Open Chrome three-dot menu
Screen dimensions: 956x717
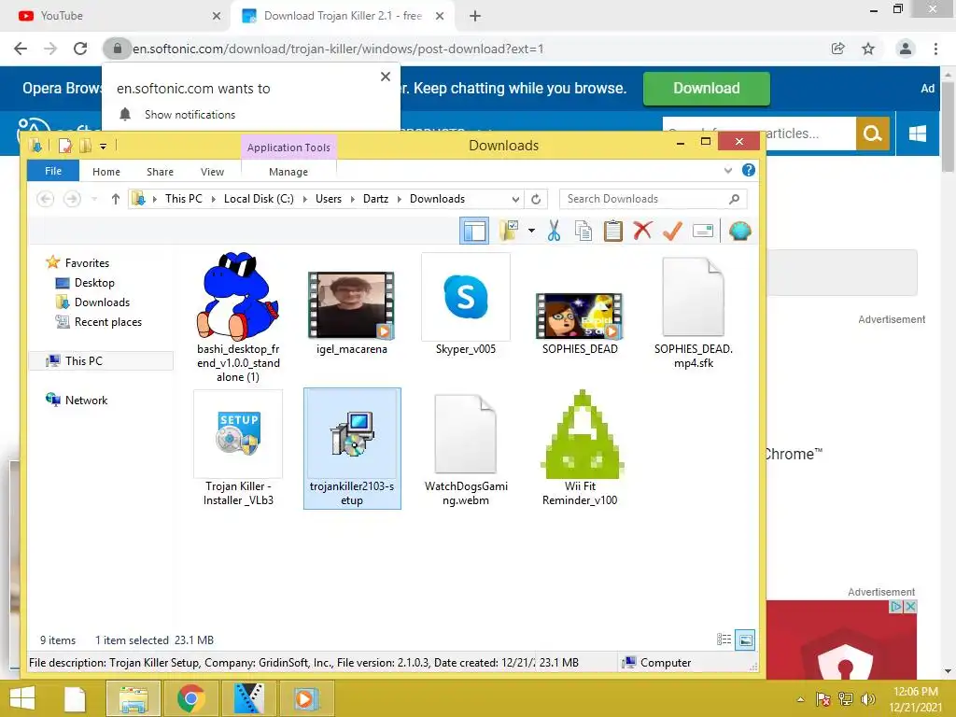(935, 49)
